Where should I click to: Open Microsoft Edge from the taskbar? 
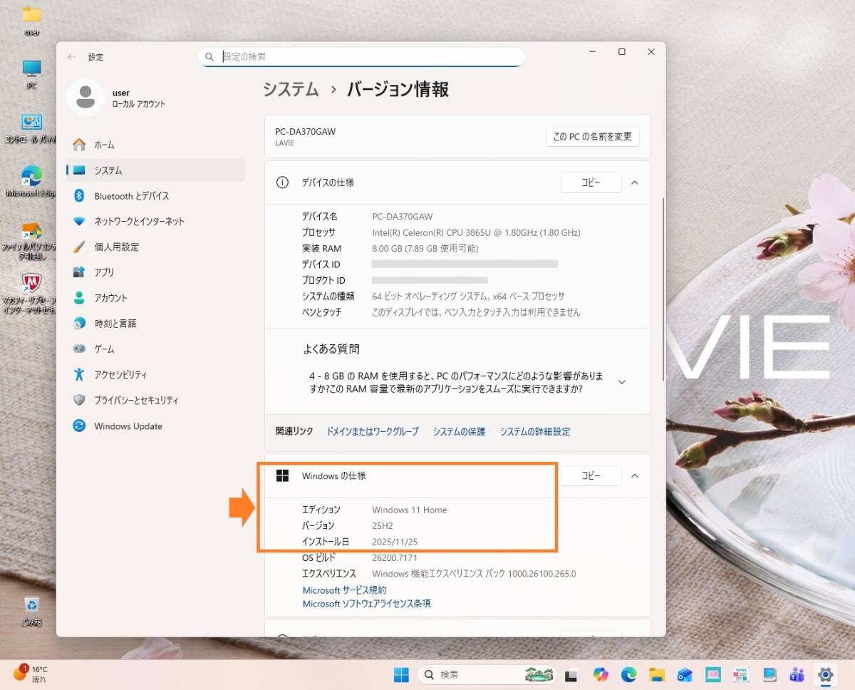point(628,674)
